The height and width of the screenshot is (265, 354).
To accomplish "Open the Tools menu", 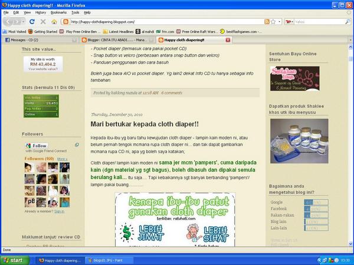I will 75,12.
